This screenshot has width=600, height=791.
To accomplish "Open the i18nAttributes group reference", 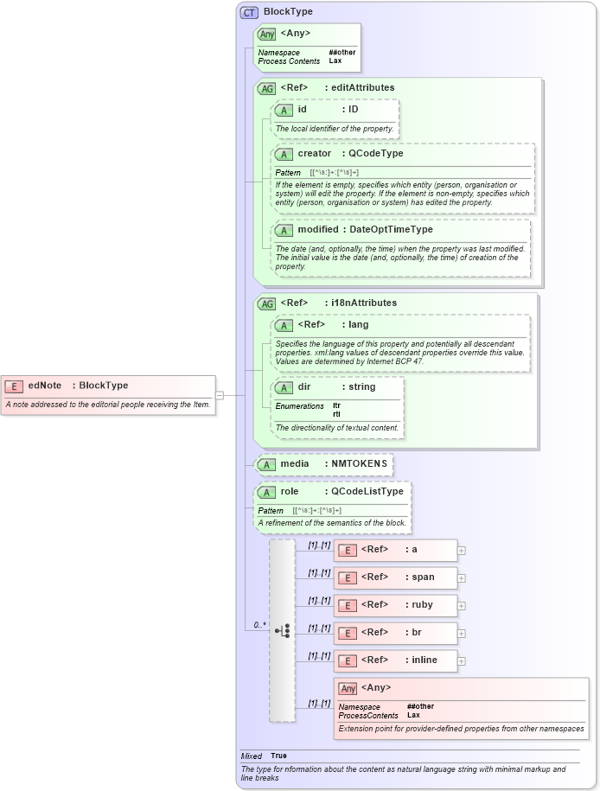I will 364,303.
